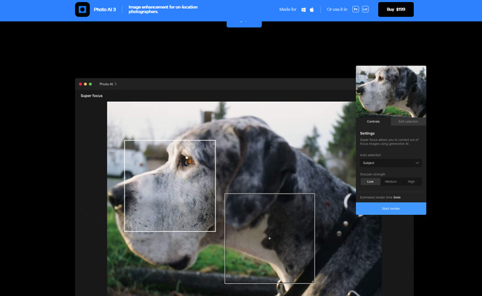This screenshot has height=296, width=482.
Task: Click the Photoshop plugin icon
Action: tap(356, 9)
